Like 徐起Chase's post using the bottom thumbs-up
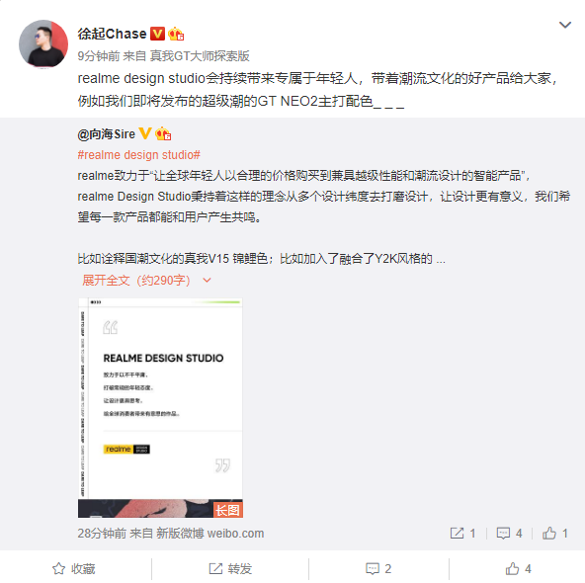Viewport: 585px width, 583px height. pyautogui.click(x=518, y=568)
